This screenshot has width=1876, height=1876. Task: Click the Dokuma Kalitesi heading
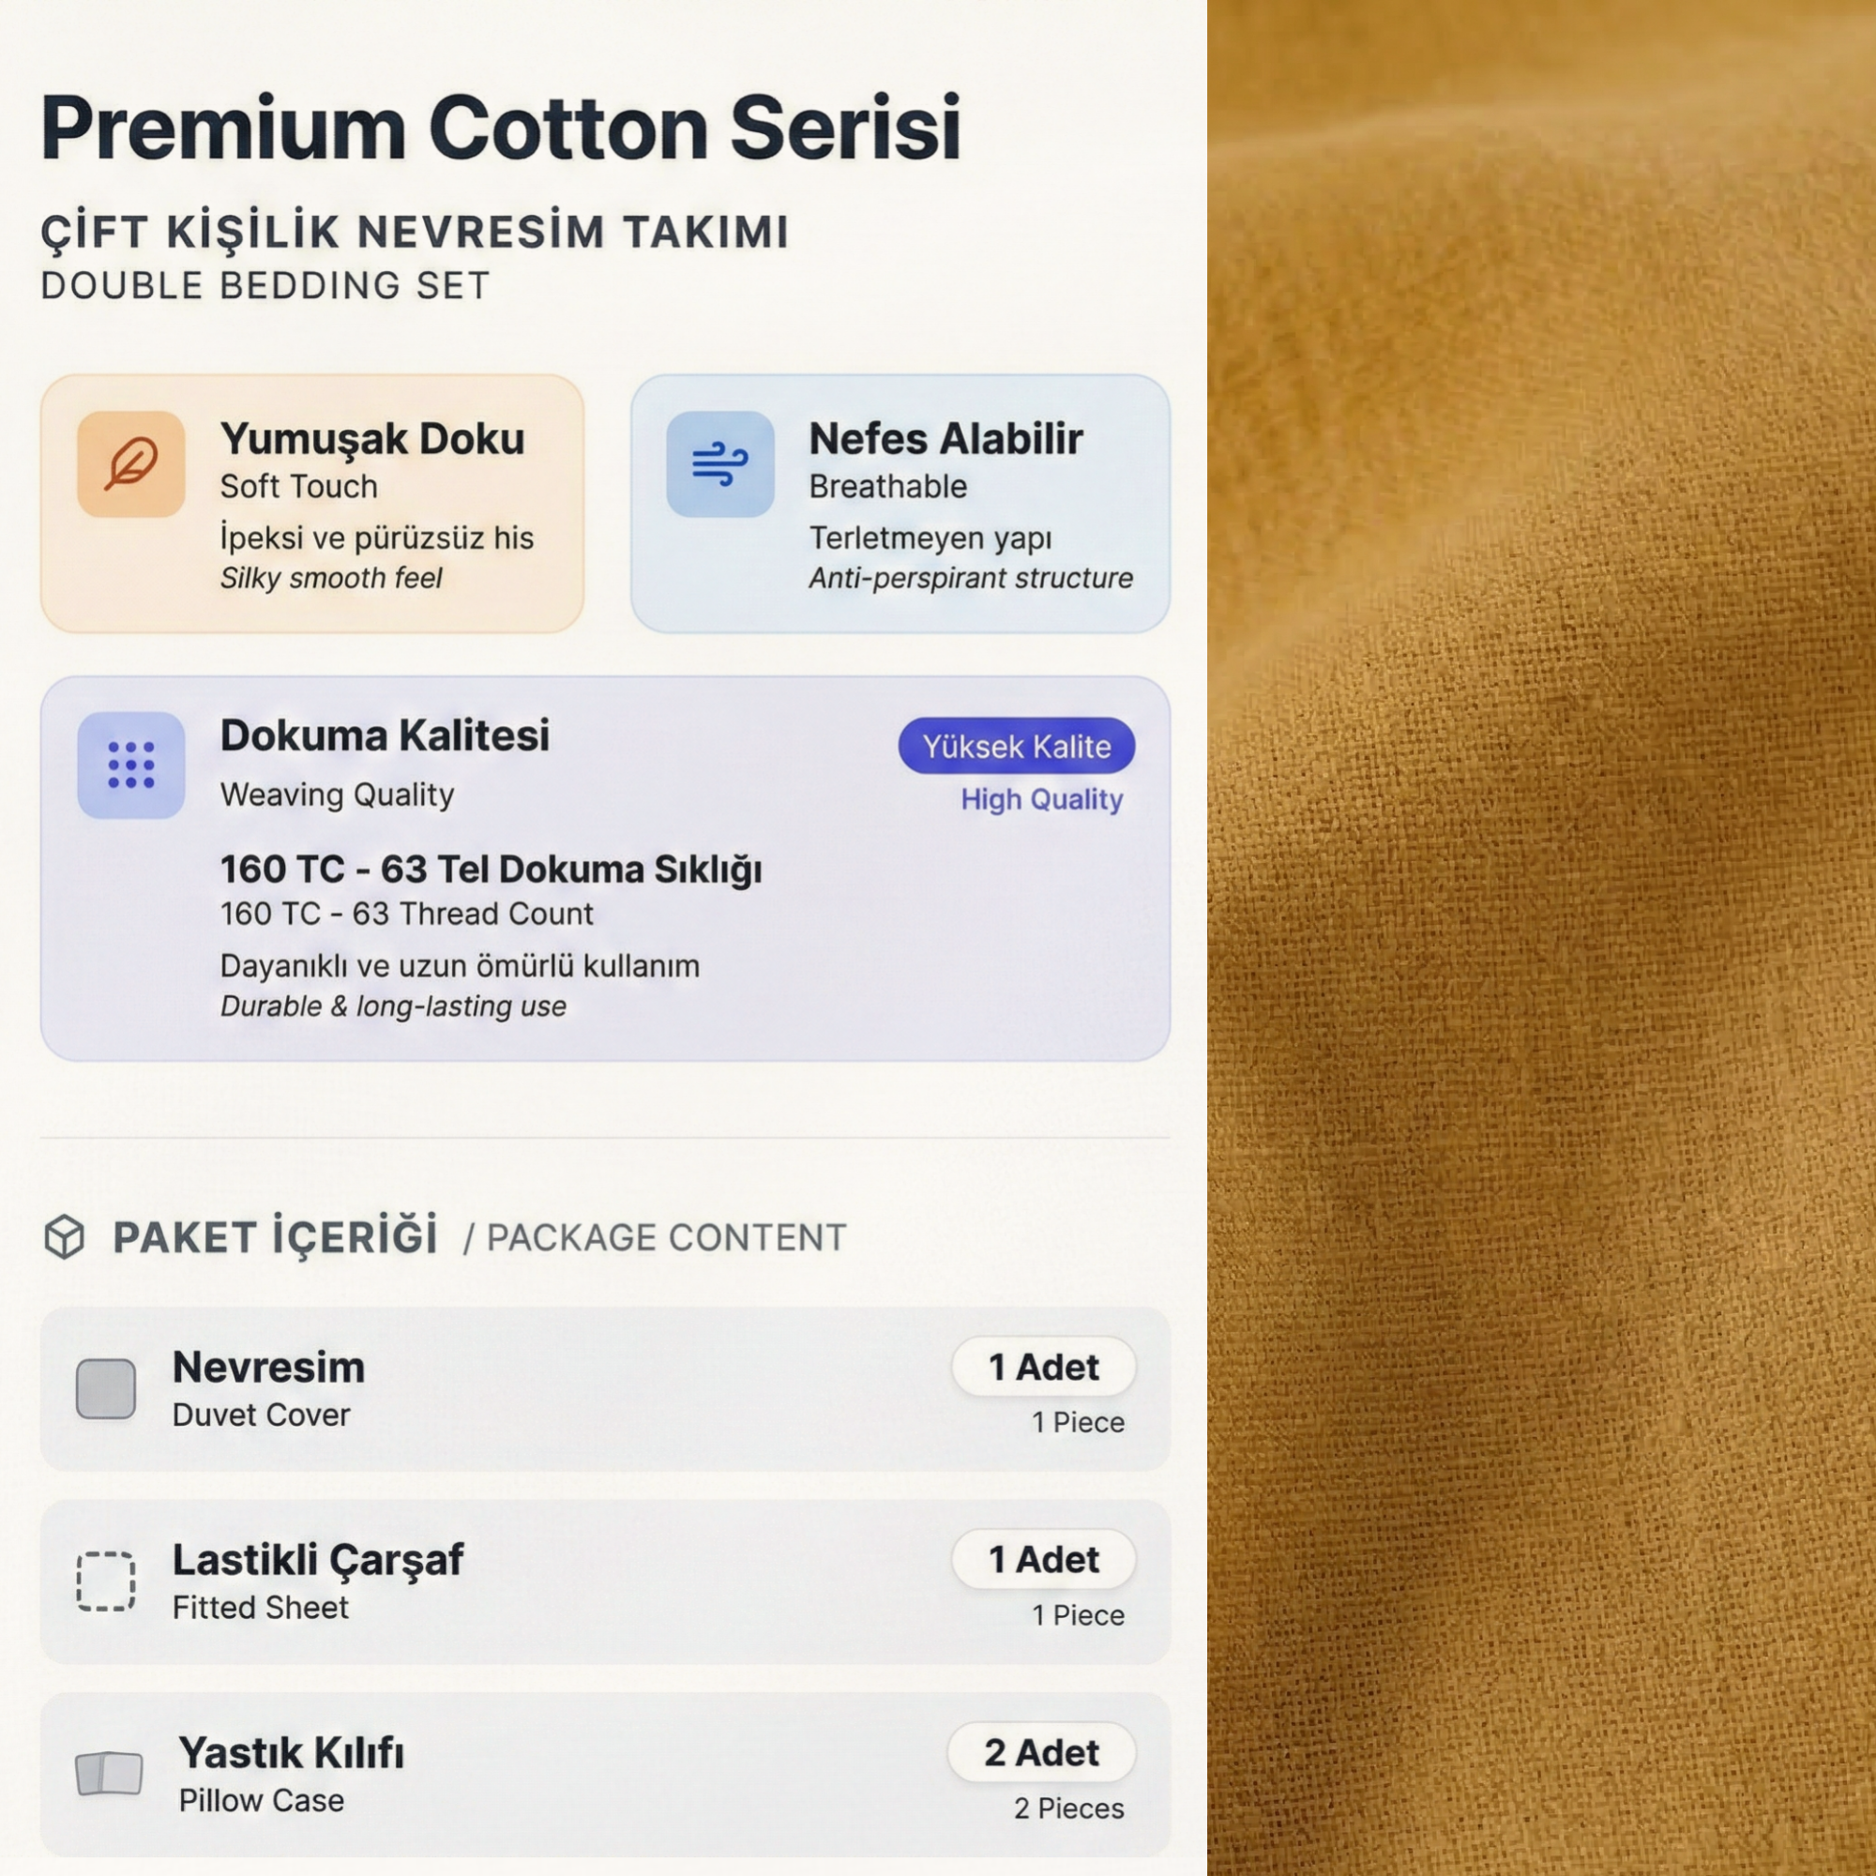tap(385, 736)
